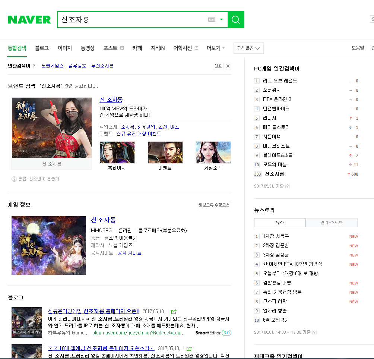Click the blog.naver.com/geeyoming URL link
Viewport: 374px width, 359px height.
(138, 333)
